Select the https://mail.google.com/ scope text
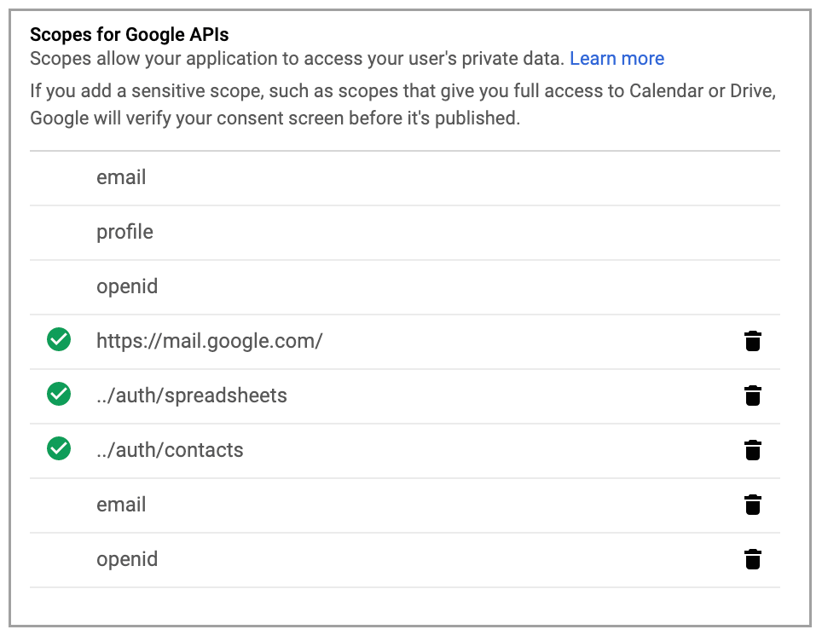 [x=209, y=341]
